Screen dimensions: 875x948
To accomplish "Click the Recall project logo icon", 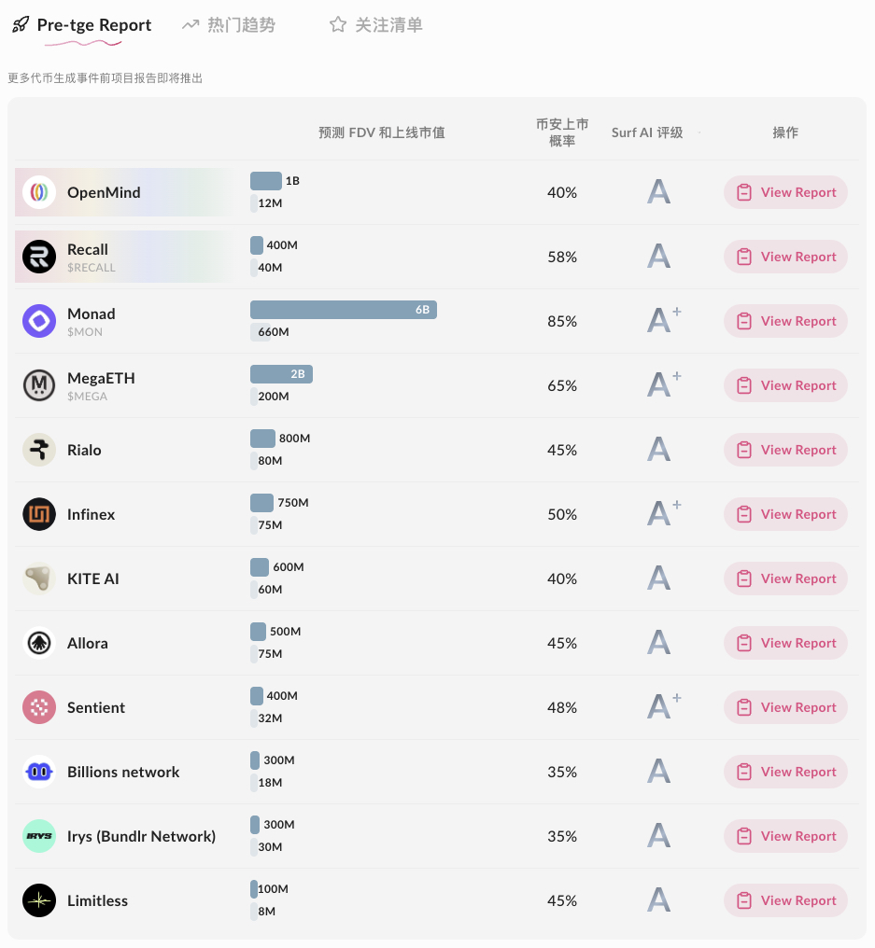I will [39, 257].
